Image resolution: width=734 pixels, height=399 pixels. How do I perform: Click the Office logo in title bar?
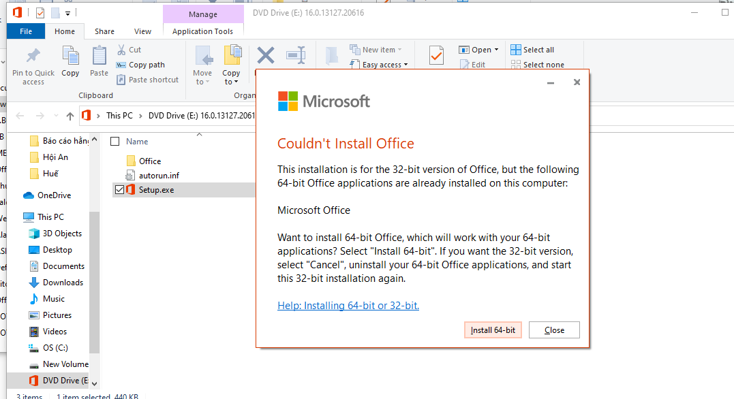point(17,12)
